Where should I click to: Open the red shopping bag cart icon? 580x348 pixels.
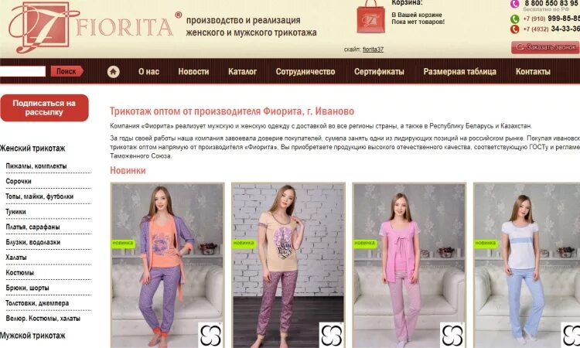370,17
